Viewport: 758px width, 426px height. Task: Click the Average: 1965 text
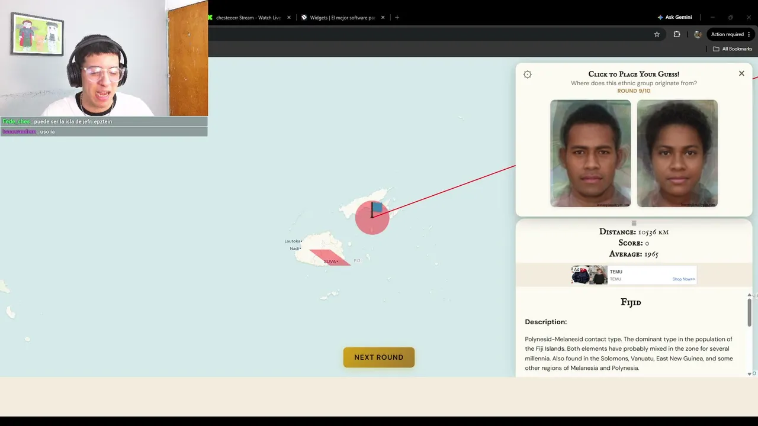tap(634, 254)
